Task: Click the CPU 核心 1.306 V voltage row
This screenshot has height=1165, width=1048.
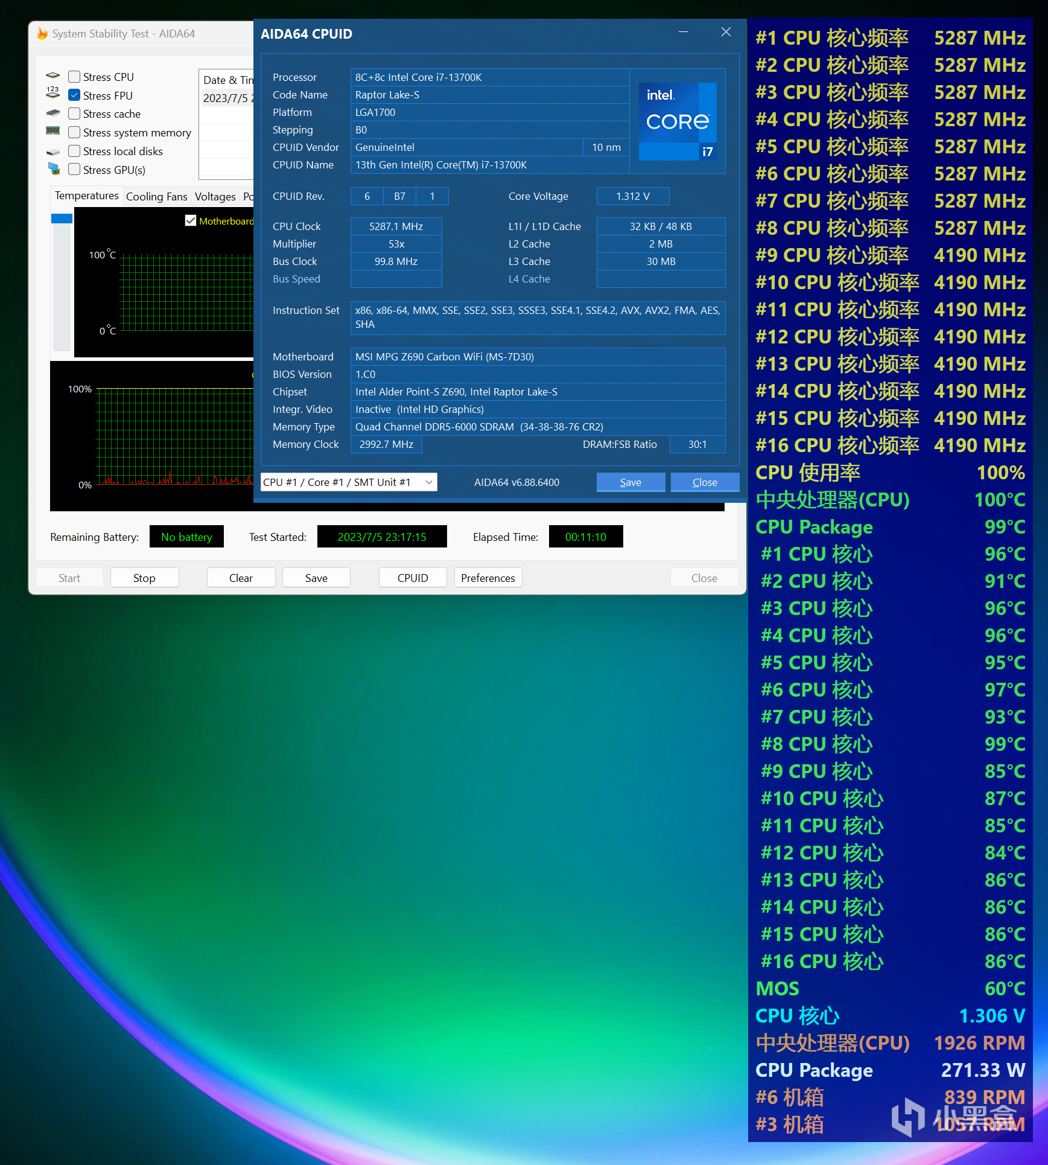Action: pos(891,1016)
